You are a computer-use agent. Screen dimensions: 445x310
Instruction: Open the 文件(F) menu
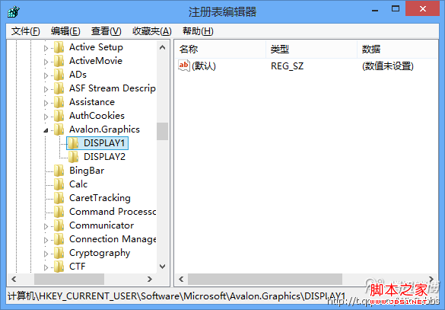coord(26,31)
